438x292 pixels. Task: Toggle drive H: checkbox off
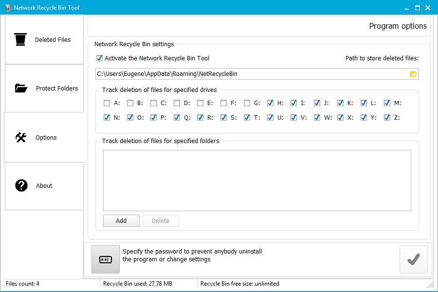point(270,103)
